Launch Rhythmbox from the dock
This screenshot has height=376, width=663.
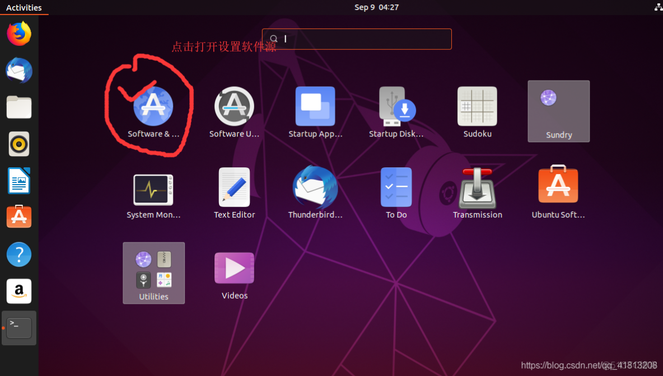click(x=19, y=144)
